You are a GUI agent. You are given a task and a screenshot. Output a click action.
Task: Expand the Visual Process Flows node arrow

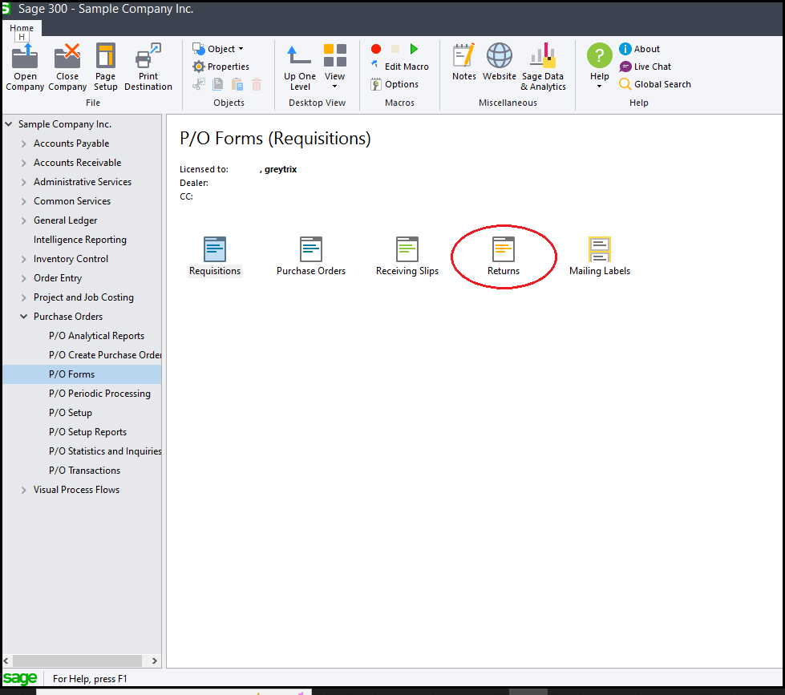point(23,490)
